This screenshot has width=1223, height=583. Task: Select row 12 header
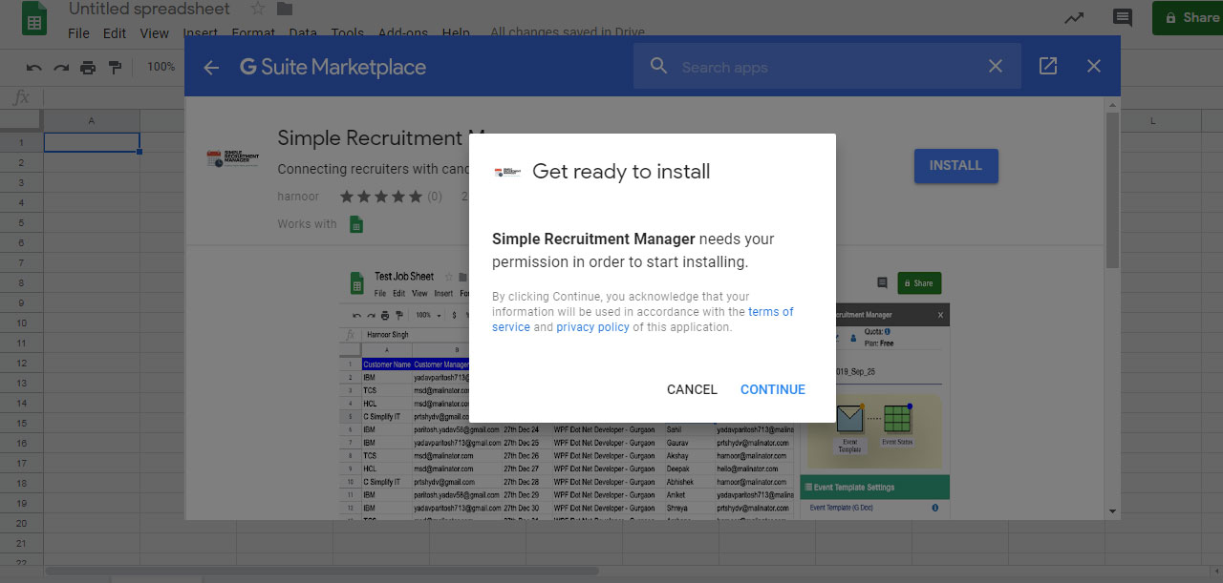[20, 363]
